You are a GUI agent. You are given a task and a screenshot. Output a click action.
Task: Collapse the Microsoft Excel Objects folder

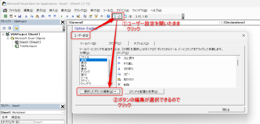click(8, 38)
